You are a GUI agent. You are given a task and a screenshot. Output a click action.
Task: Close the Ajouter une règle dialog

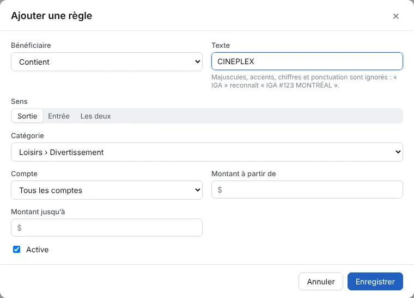click(x=395, y=16)
